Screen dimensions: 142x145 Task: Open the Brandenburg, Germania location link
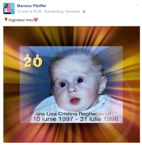(62, 11)
